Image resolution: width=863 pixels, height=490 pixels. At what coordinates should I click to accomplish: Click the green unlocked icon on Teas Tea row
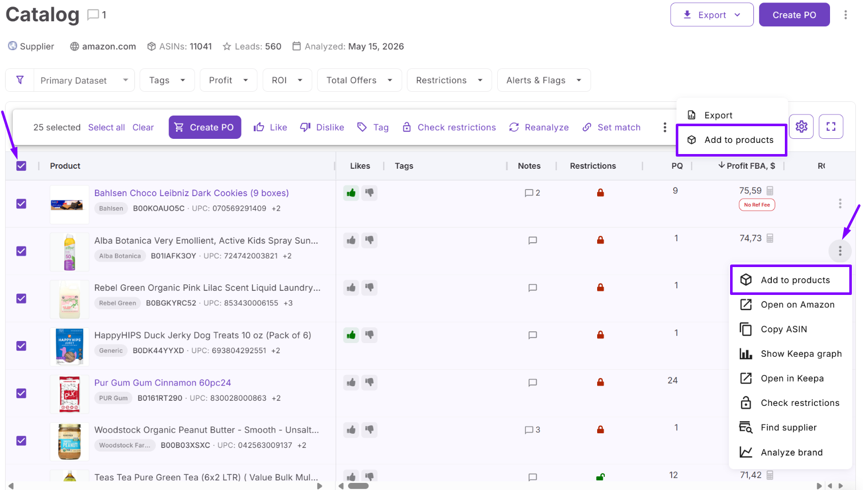[x=600, y=477]
